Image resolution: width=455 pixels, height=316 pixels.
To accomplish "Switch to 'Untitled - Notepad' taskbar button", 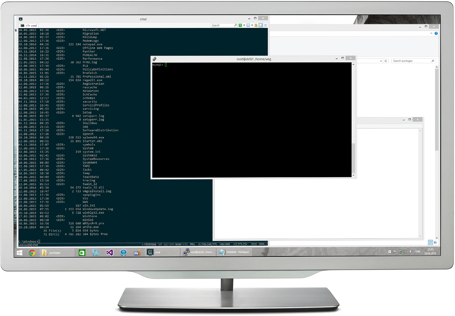I will (234, 252).
